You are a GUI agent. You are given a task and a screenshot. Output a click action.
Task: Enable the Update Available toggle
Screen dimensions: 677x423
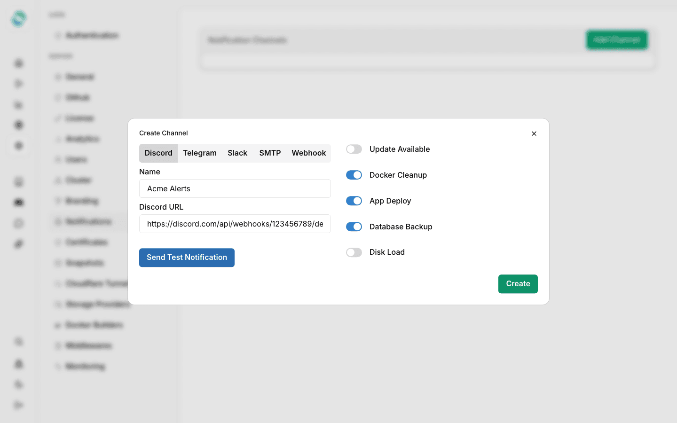click(354, 149)
